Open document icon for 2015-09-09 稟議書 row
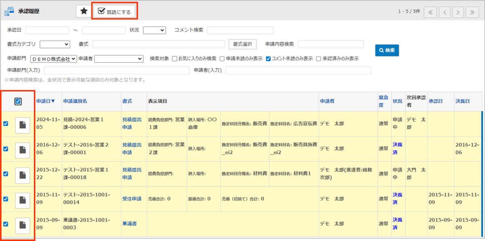Viewport: 485px width, 241px height. 23,225
